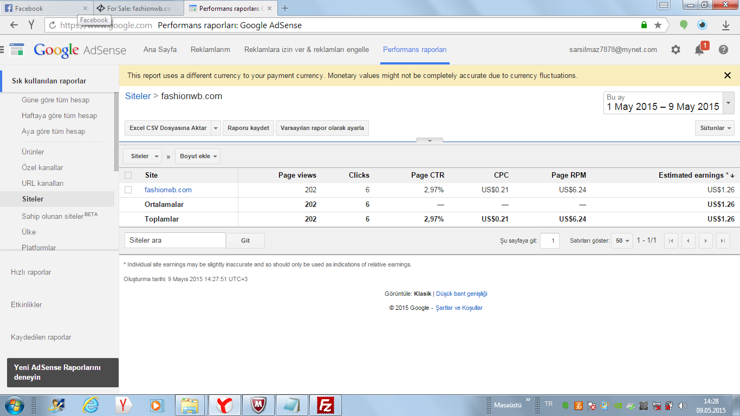Open FileZilla from the taskbar
Viewport: 740px width, 416px height.
coord(326,405)
